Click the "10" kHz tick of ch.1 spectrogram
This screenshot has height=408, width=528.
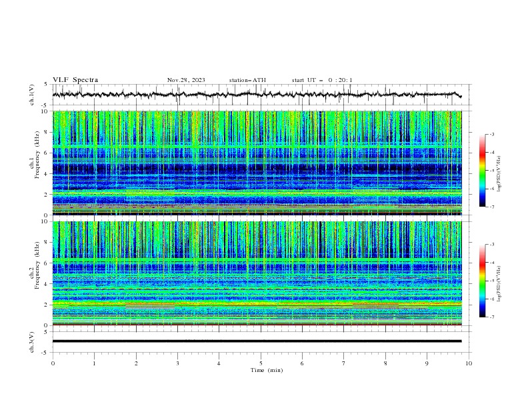click(46, 111)
